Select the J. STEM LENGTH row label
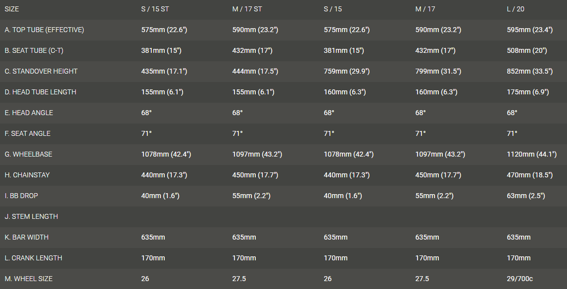This screenshot has width=567, height=289. 31,216
